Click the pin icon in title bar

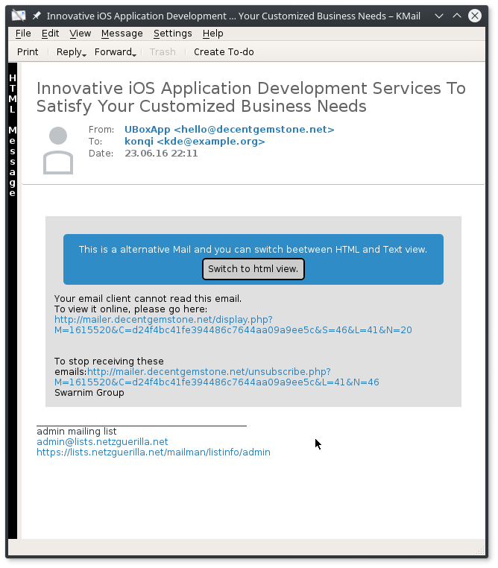[37, 15]
